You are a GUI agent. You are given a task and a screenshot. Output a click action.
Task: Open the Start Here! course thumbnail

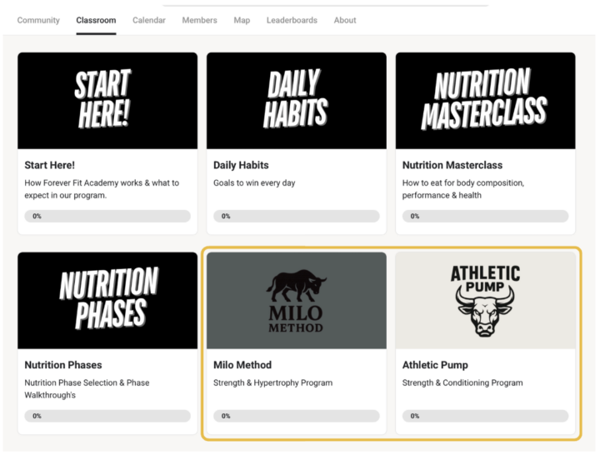pos(107,101)
